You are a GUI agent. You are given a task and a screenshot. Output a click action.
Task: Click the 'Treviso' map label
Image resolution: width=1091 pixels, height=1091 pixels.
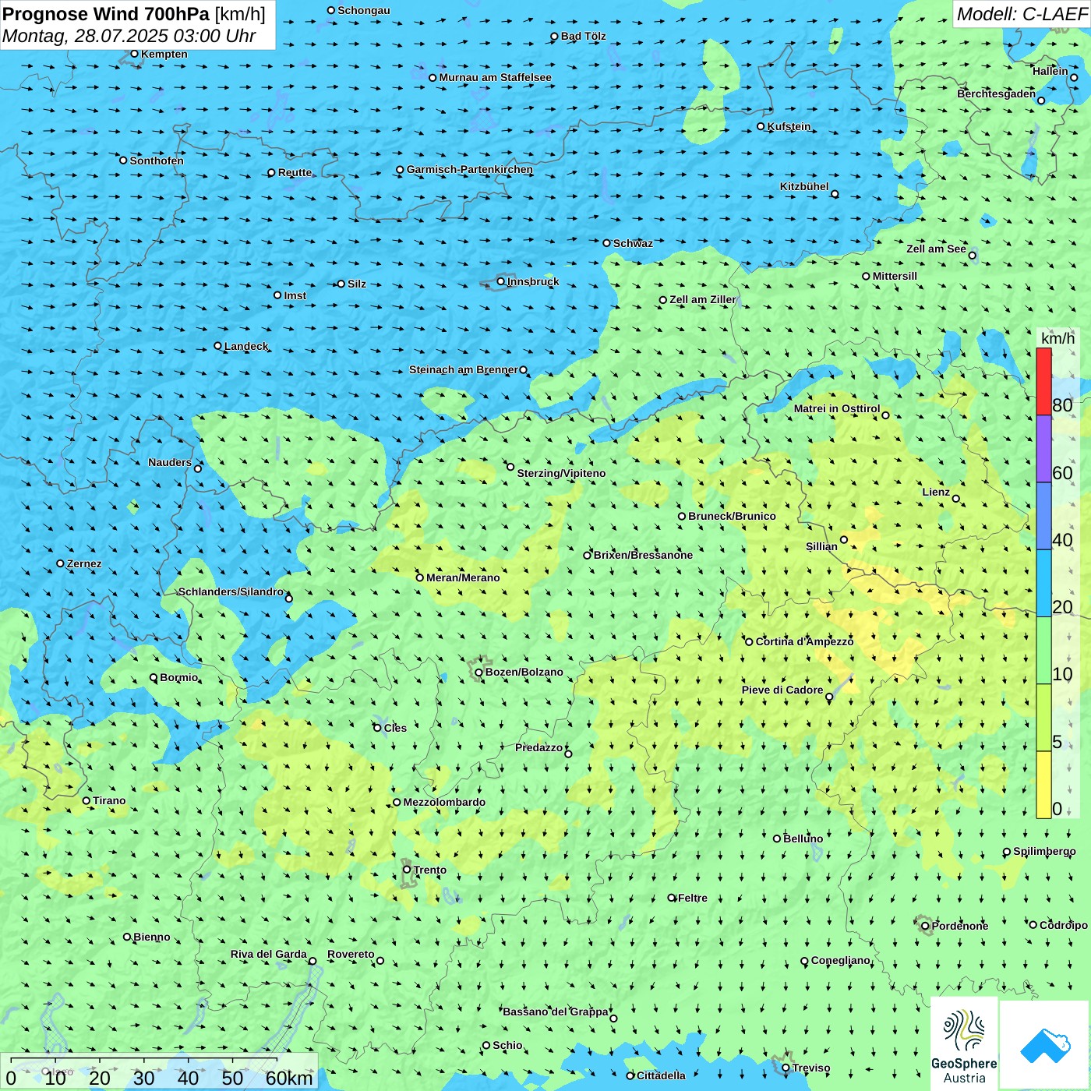[811, 1068]
